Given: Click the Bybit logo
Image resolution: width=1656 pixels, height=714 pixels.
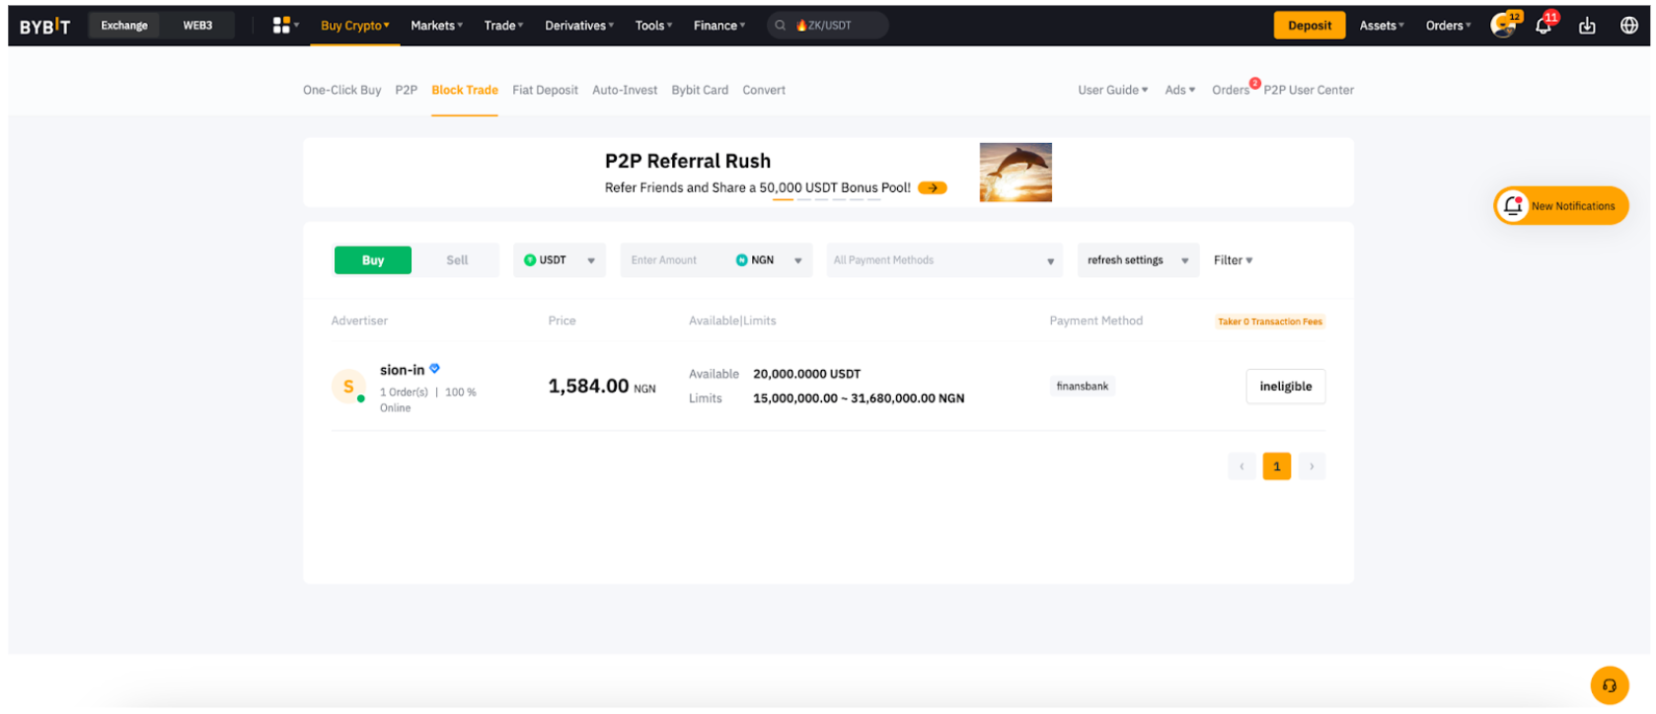Looking at the screenshot, I should [45, 26].
